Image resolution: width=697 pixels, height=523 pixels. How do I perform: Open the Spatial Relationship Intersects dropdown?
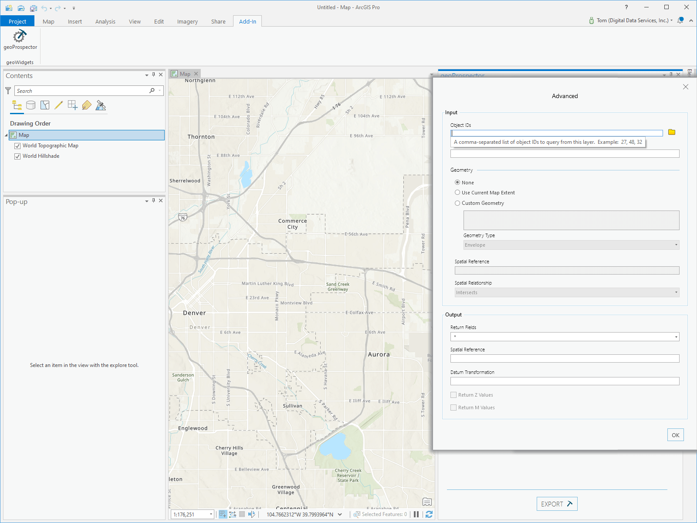[x=567, y=292]
